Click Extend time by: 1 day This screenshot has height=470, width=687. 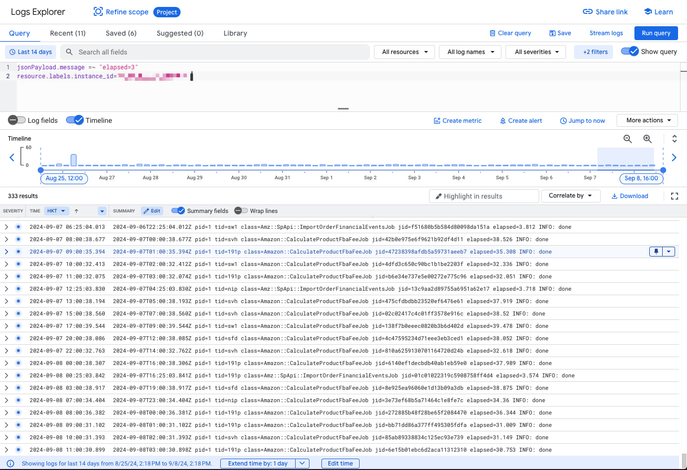pyautogui.click(x=258, y=464)
